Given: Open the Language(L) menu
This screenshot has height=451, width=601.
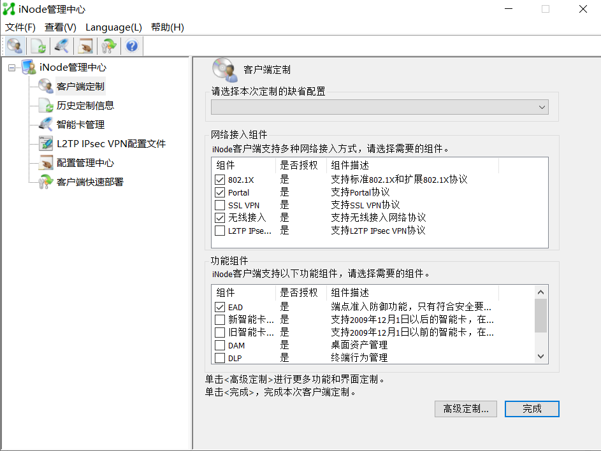Looking at the screenshot, I should pyautogui.click(x=113, y=27).
